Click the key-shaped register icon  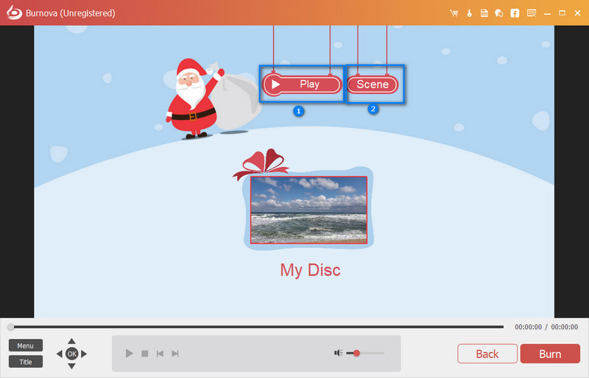pos(469,13)
